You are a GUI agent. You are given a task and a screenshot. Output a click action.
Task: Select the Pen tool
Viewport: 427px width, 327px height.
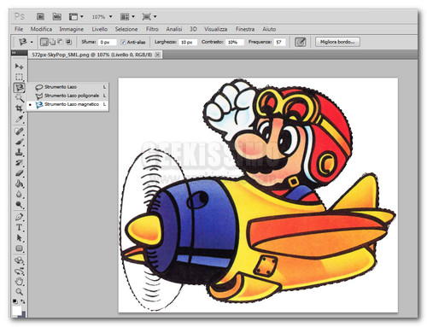(x=19, y=217)
